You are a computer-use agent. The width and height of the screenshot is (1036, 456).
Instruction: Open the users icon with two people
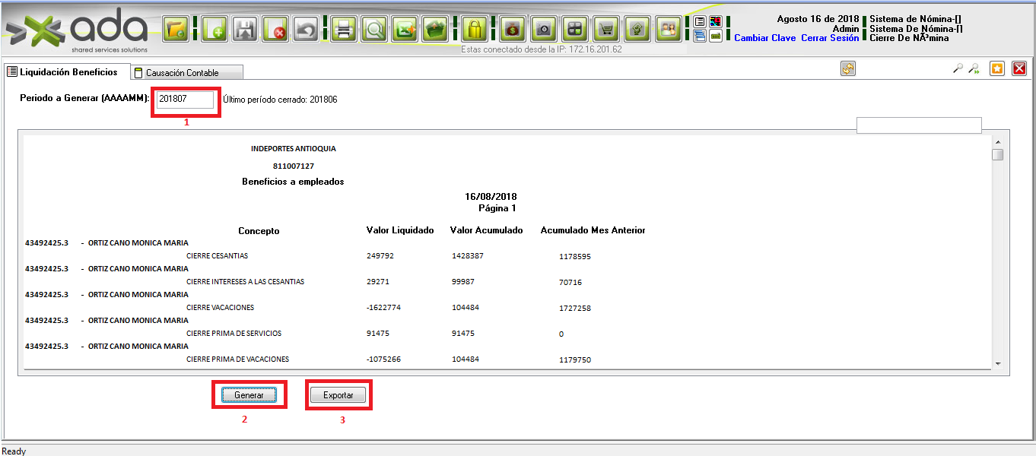[x=668, y=30]
